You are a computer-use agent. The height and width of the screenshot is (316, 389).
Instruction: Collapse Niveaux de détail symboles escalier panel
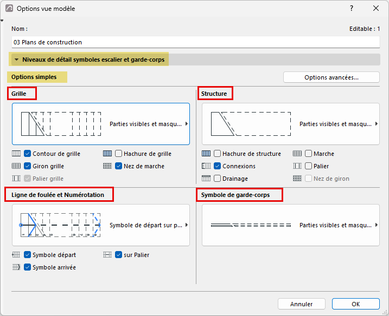pos(17,60)
